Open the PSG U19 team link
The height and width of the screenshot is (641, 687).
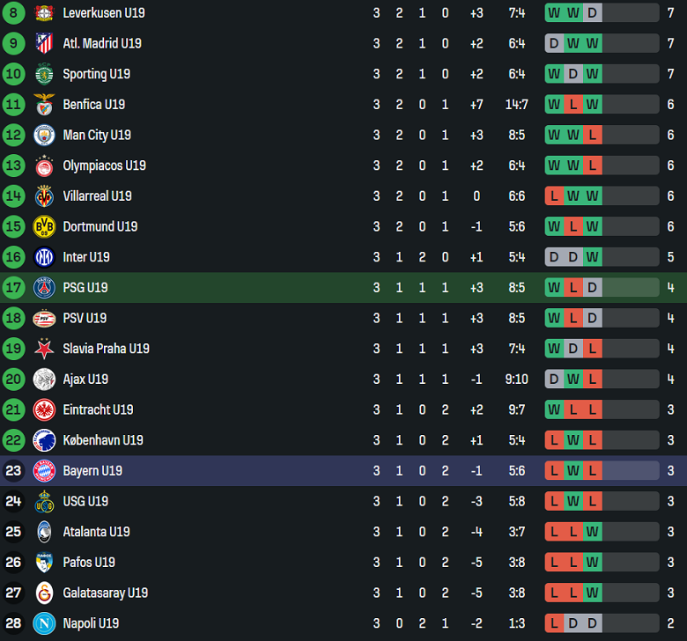85,288
